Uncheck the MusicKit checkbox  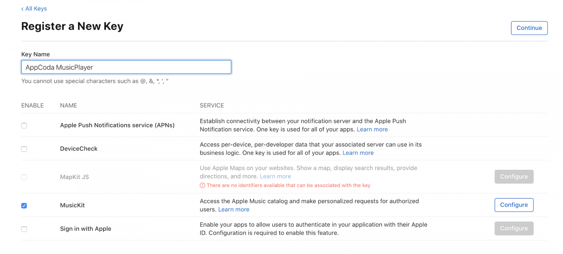(x=24, y=206)
